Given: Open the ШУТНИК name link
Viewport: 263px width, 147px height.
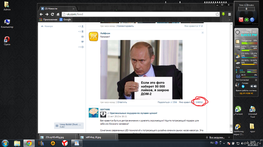Looking at the screenshot, I should 105,110.
